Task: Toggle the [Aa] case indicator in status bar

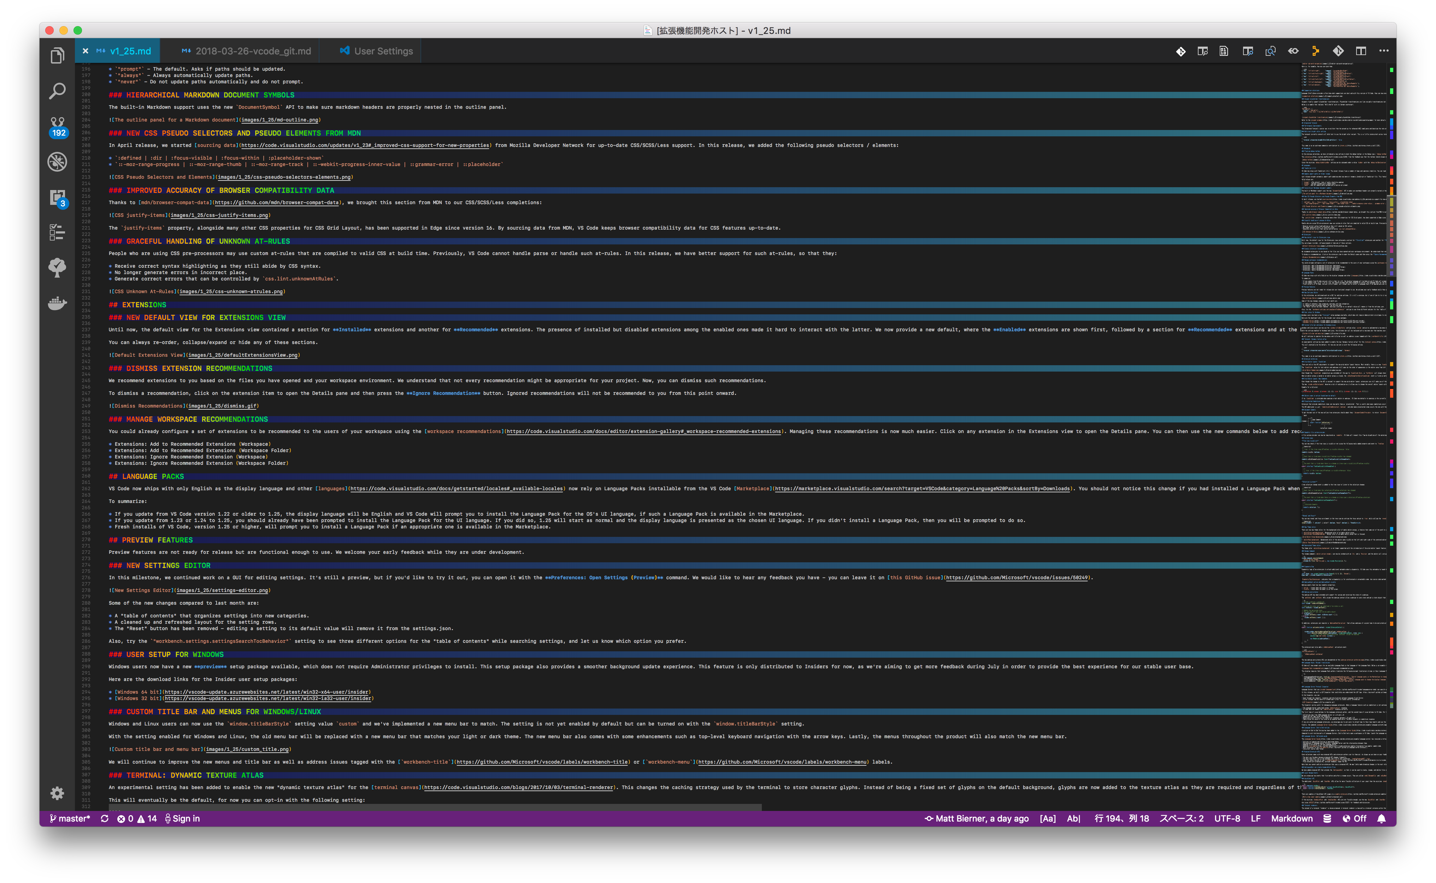Action: click(1048, 818)
